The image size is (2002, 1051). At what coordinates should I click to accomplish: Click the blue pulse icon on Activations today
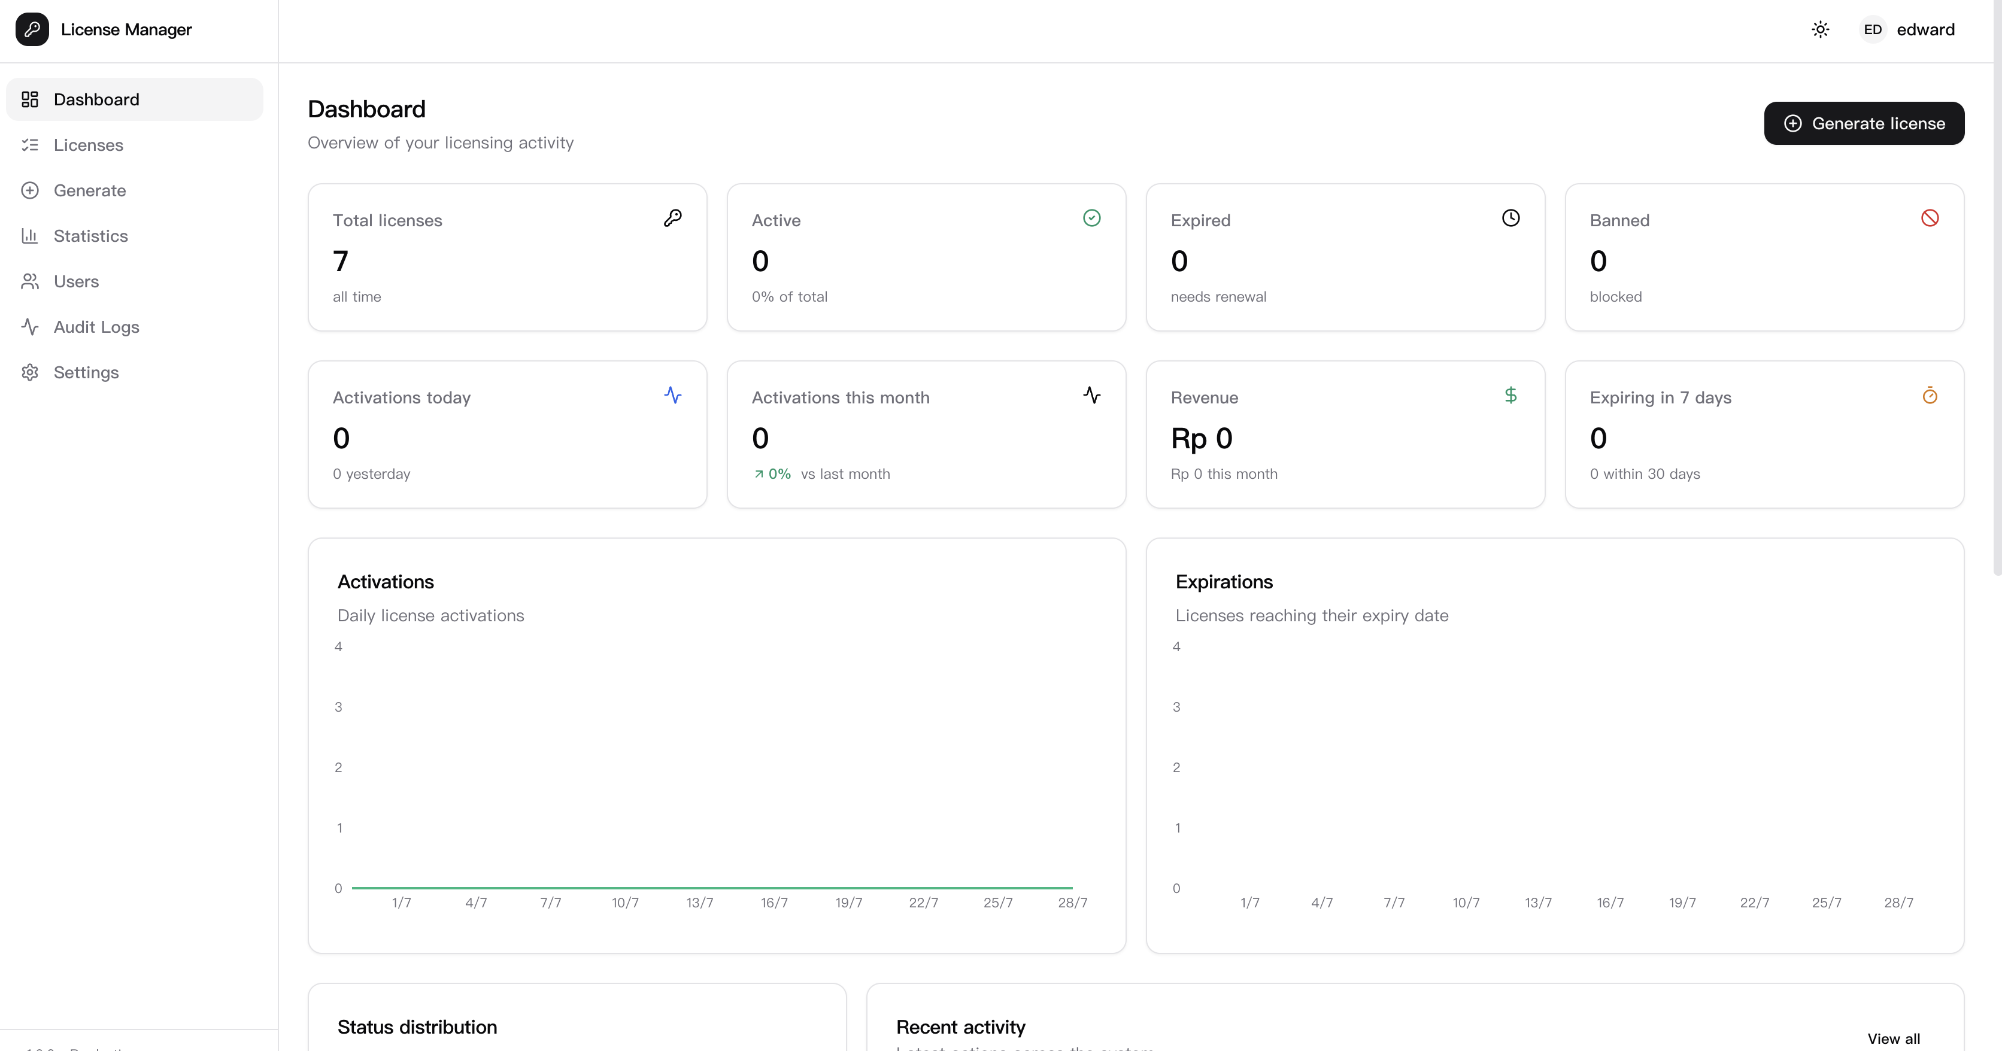pyautogui.click(x=673, y=396)
